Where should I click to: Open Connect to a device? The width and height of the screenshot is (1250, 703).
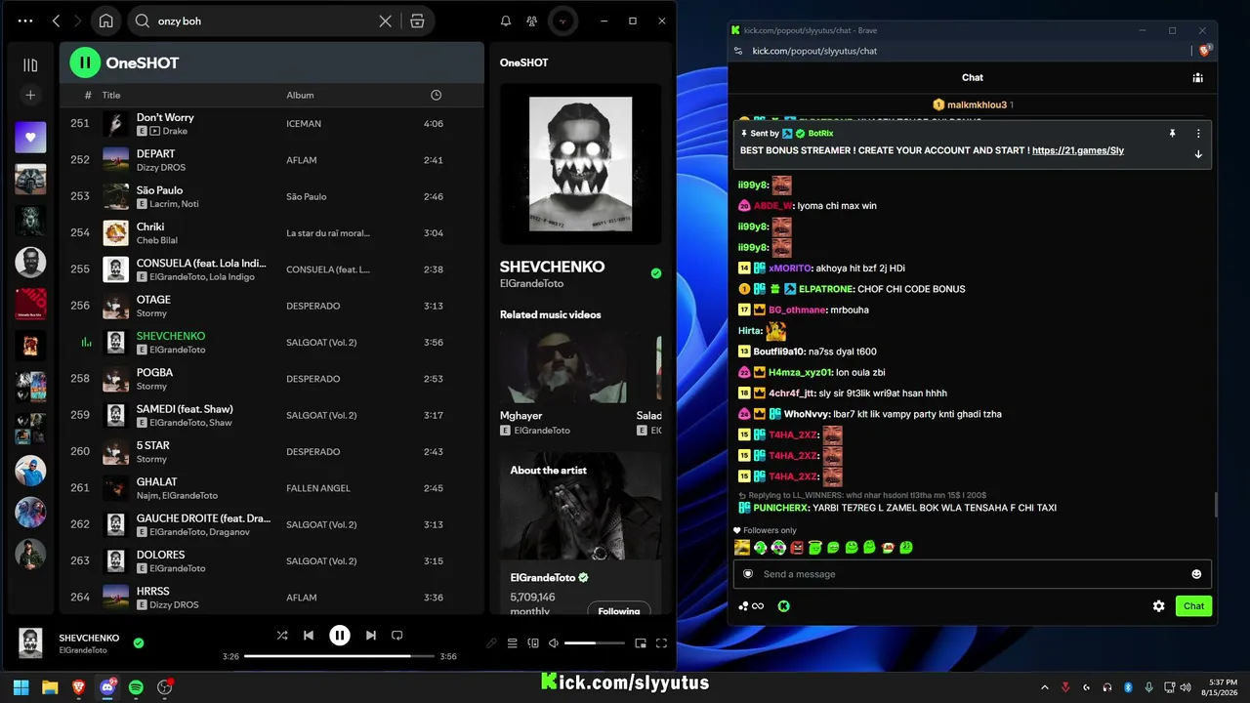(533, 643)
